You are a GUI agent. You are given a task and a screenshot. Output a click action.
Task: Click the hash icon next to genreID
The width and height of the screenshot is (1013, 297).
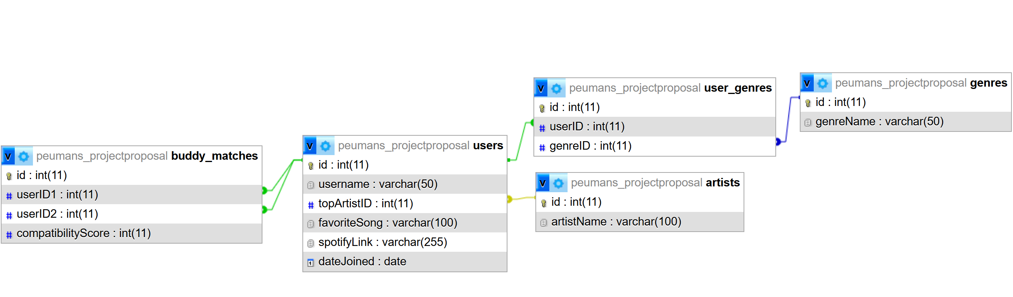coord(542,147)
